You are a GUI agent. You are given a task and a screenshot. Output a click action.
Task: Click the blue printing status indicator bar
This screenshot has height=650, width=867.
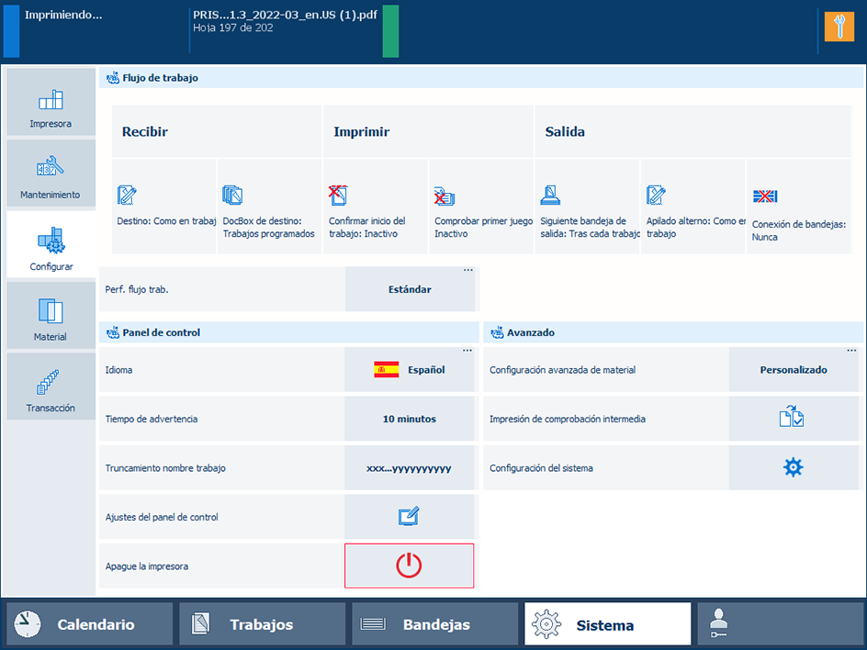11,31
